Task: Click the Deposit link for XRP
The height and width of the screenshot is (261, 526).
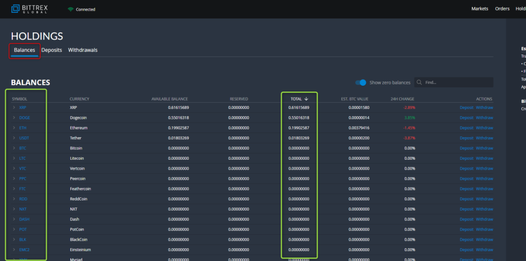Action: coord(466,108)
